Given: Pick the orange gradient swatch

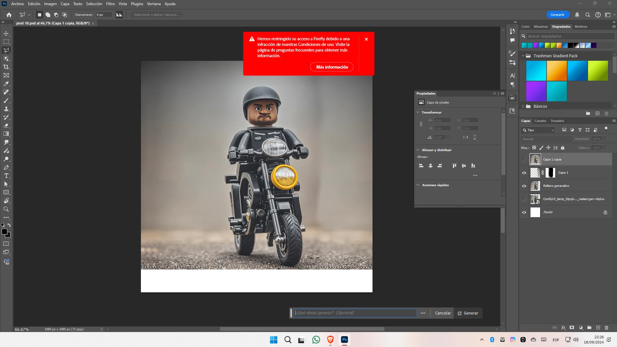Looking at the screenshot, I should (x=557, y=71).
